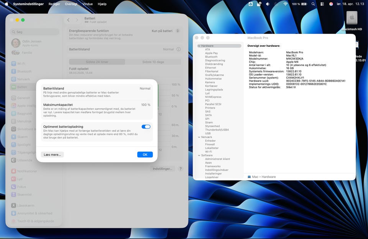Collapse the Software tree section
This screenshot has width=368, height=239.
pyautogui.click(x=199, y=155)
